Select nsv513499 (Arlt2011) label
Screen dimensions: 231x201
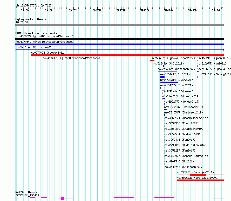pyautogui.click(x=168, y=63)
